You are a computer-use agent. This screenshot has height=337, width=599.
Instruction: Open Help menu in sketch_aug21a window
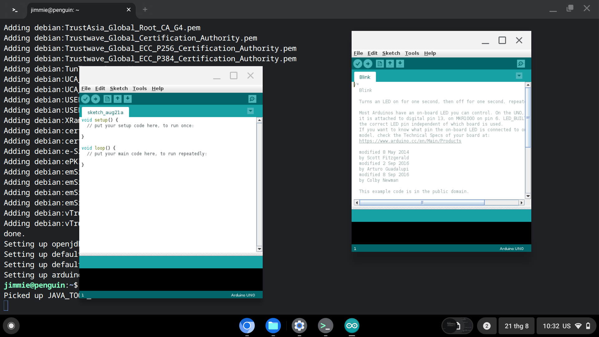(158, 88)
